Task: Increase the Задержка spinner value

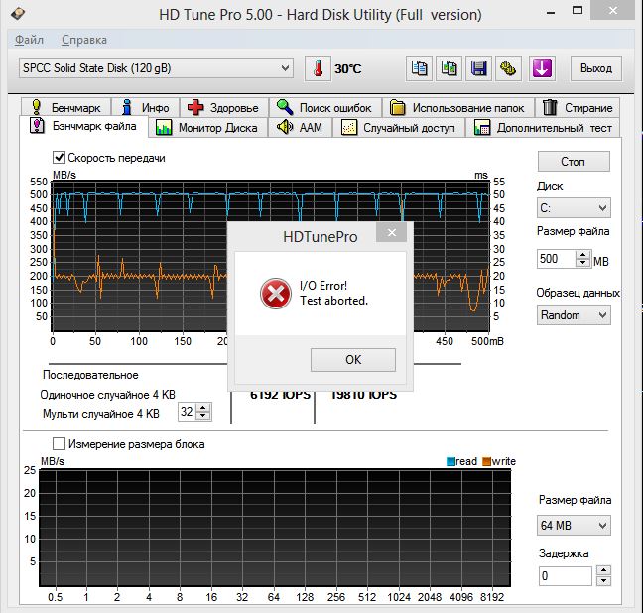Action: coord(603,570)
